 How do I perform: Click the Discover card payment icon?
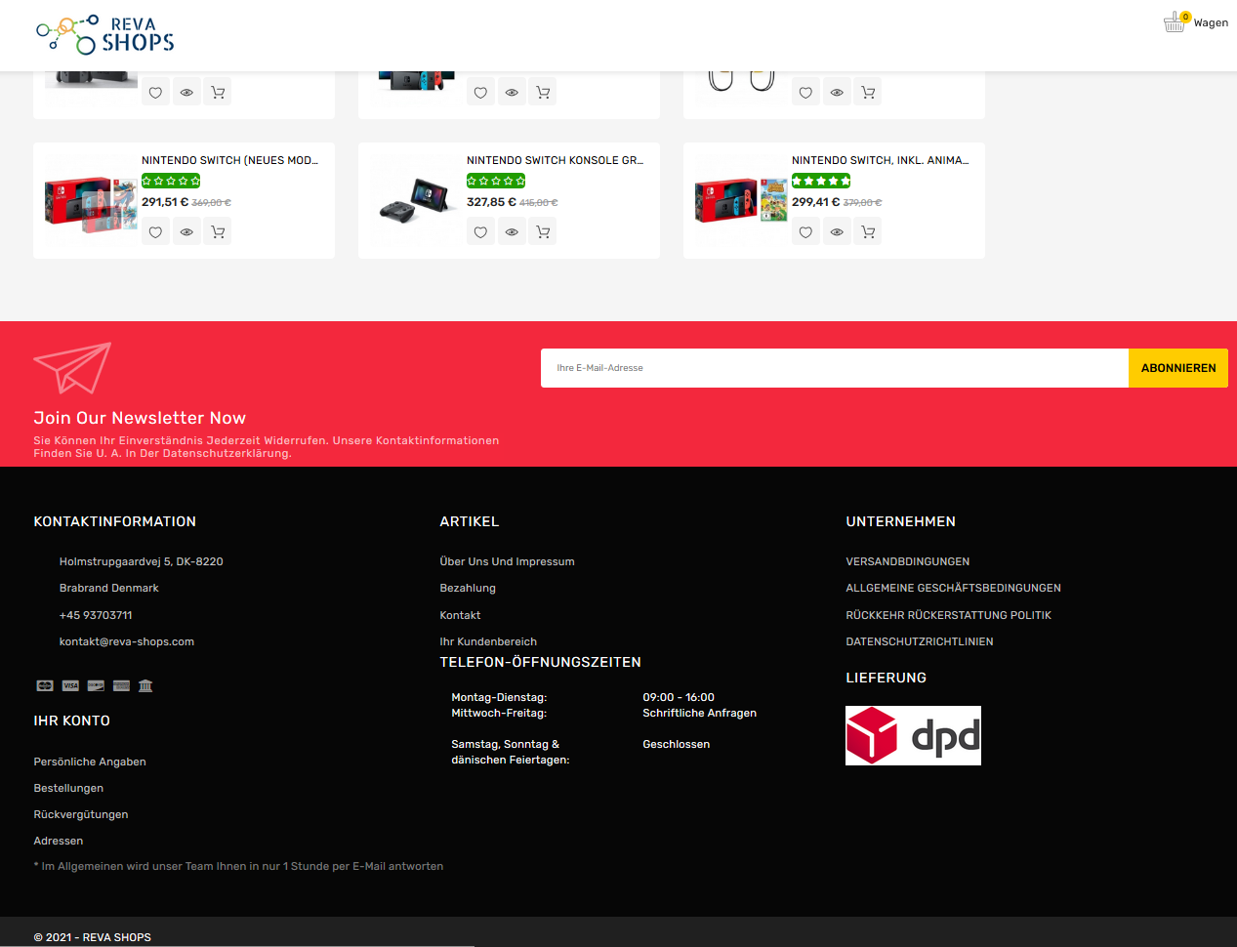tap(96, 685)
